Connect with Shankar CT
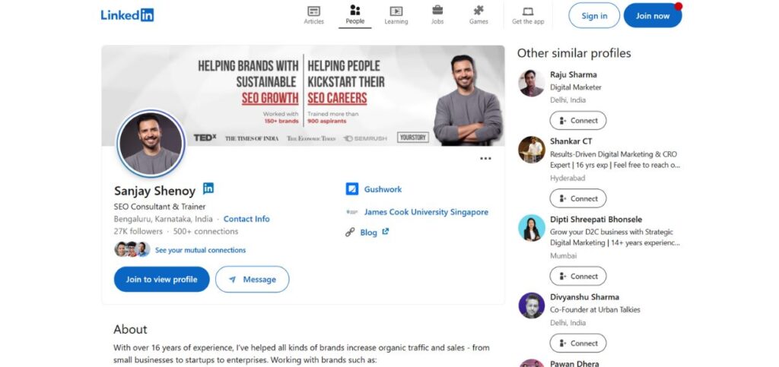The width and height of the screenshot is (779, 367). pos(578,198)
